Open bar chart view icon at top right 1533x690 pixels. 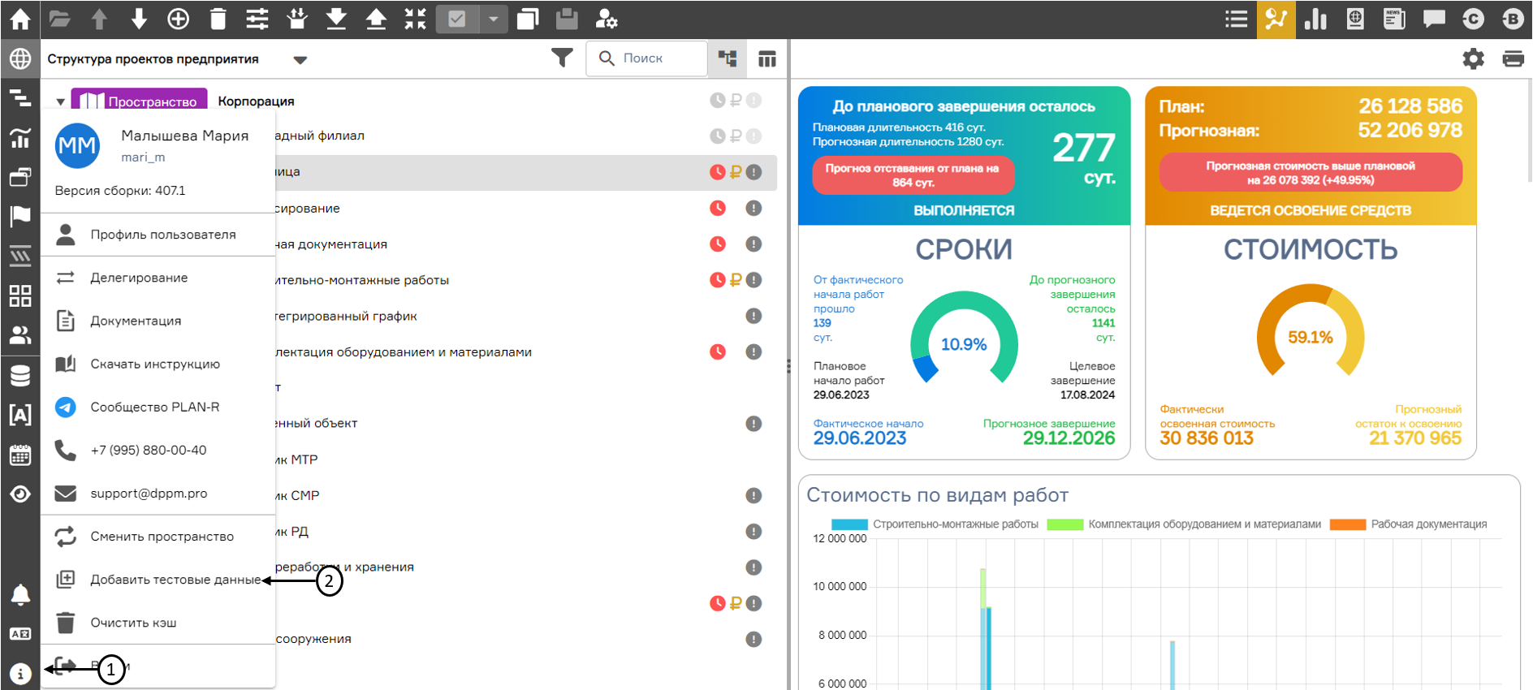pyautogui.click(x=1315, y=19)
